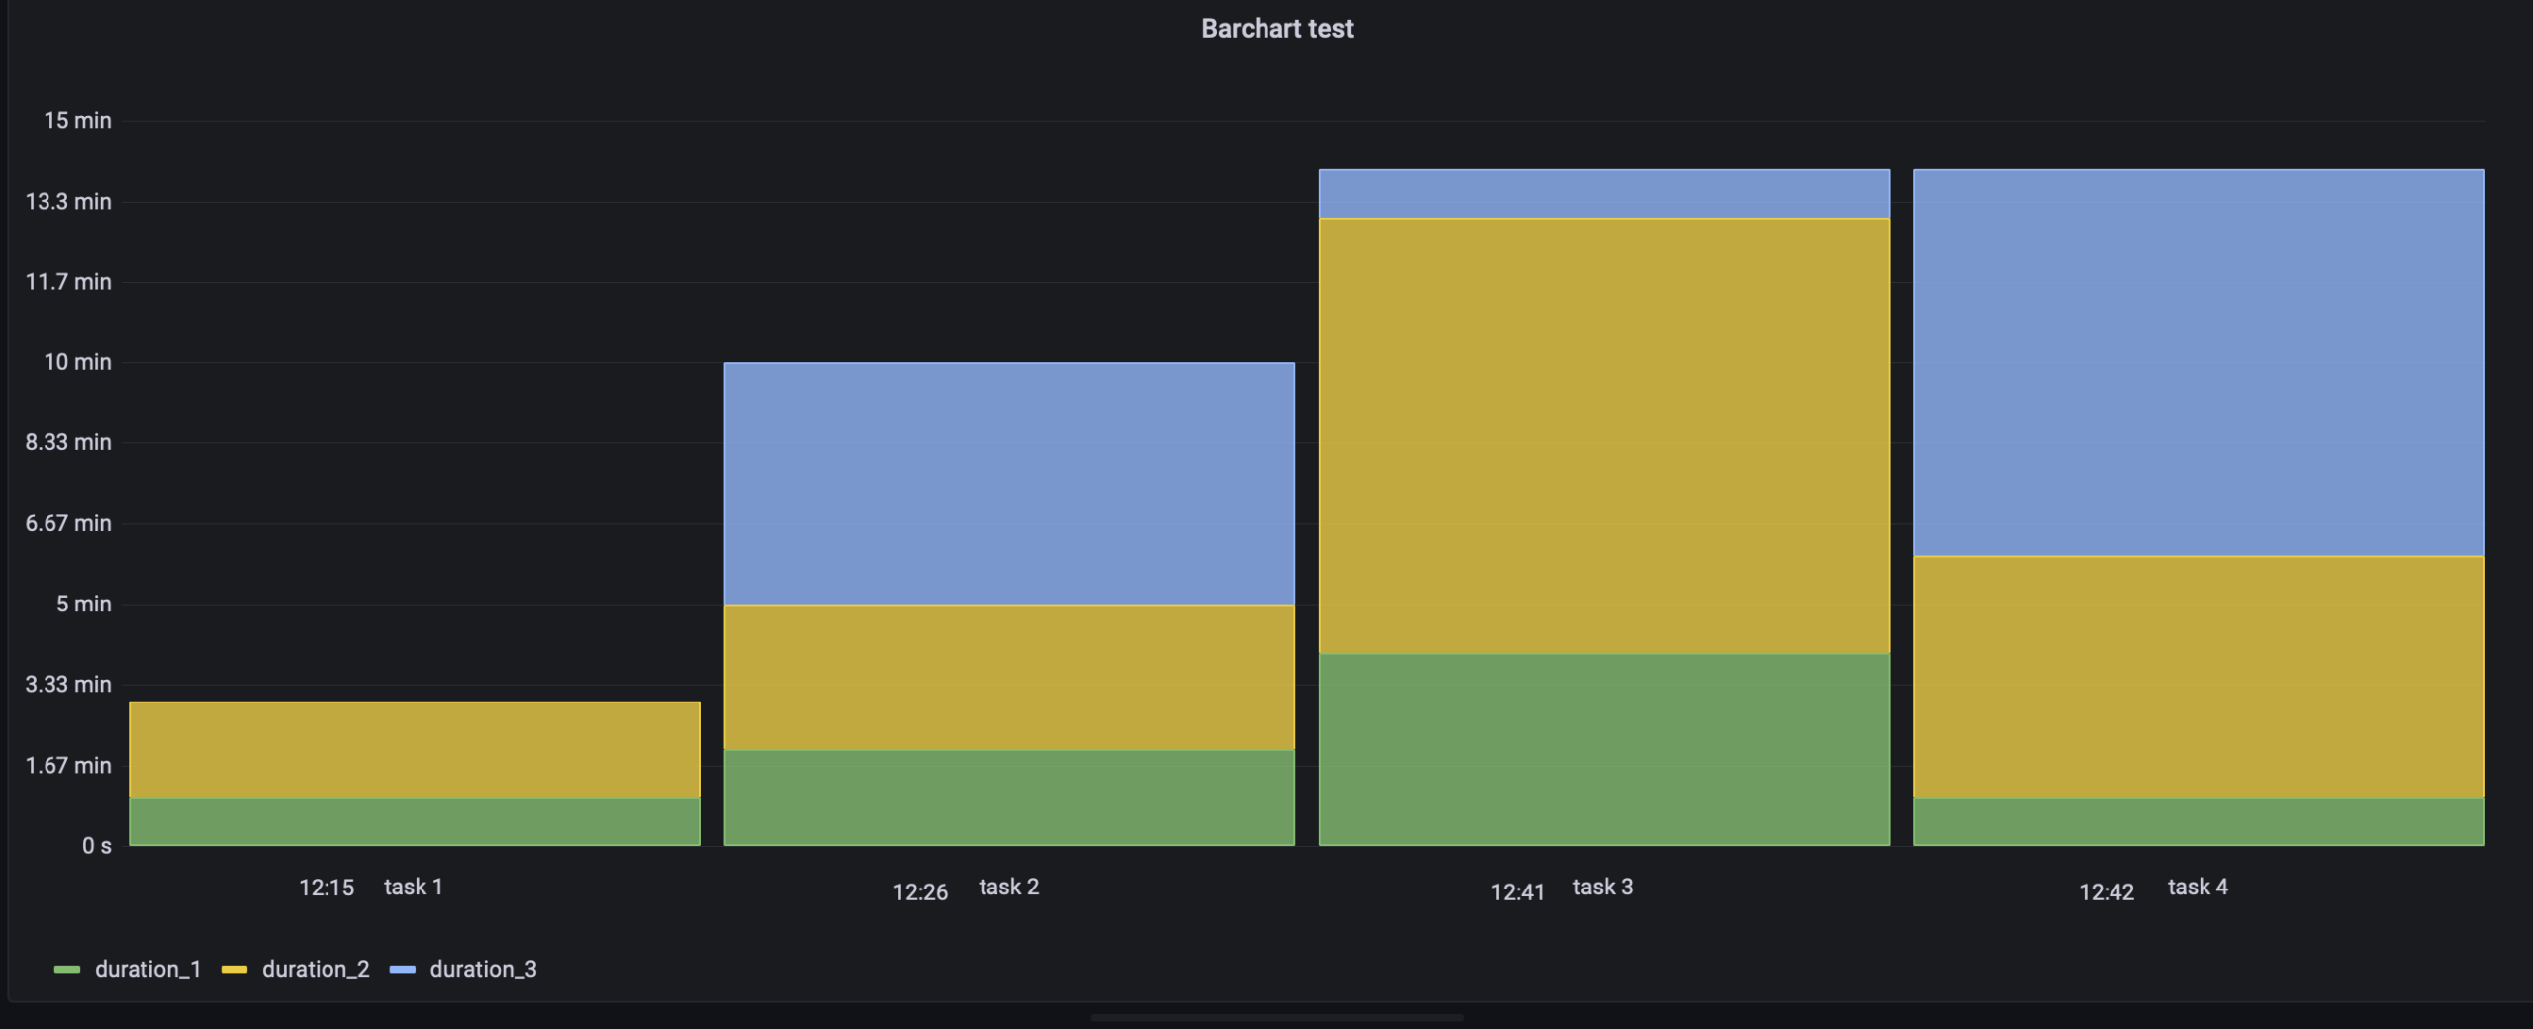Select the green segment of task 1 bar
Image resolution: width=2533 pixels, height=1029 pixels.
415,822
